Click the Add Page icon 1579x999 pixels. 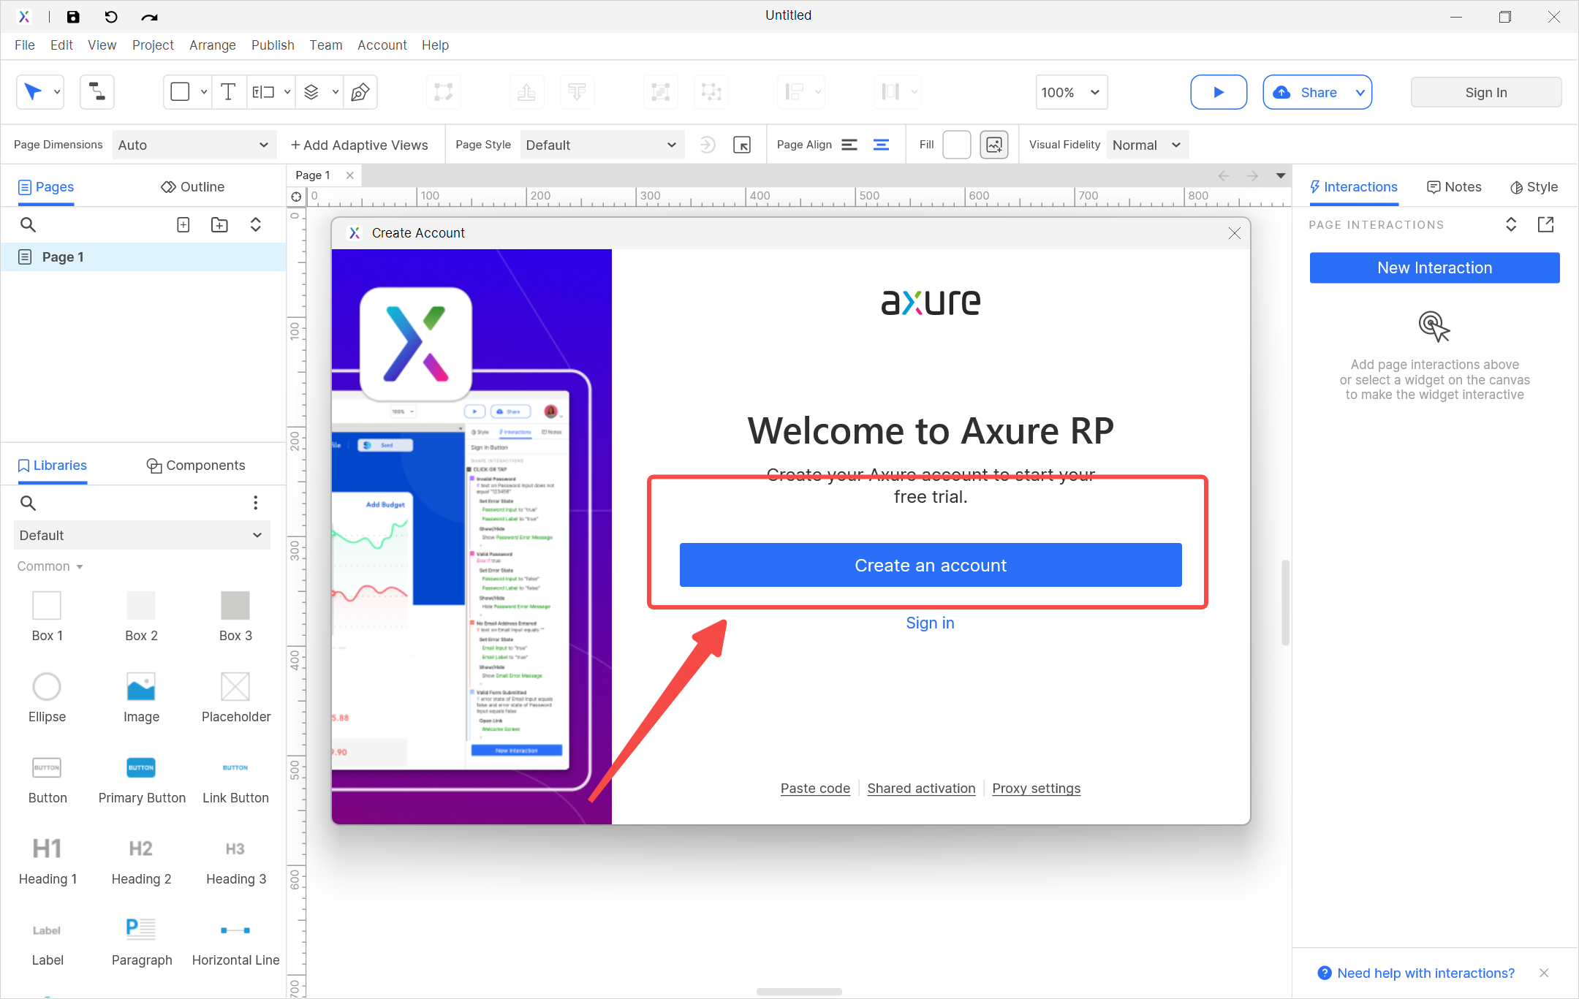[x=183, y=225]
